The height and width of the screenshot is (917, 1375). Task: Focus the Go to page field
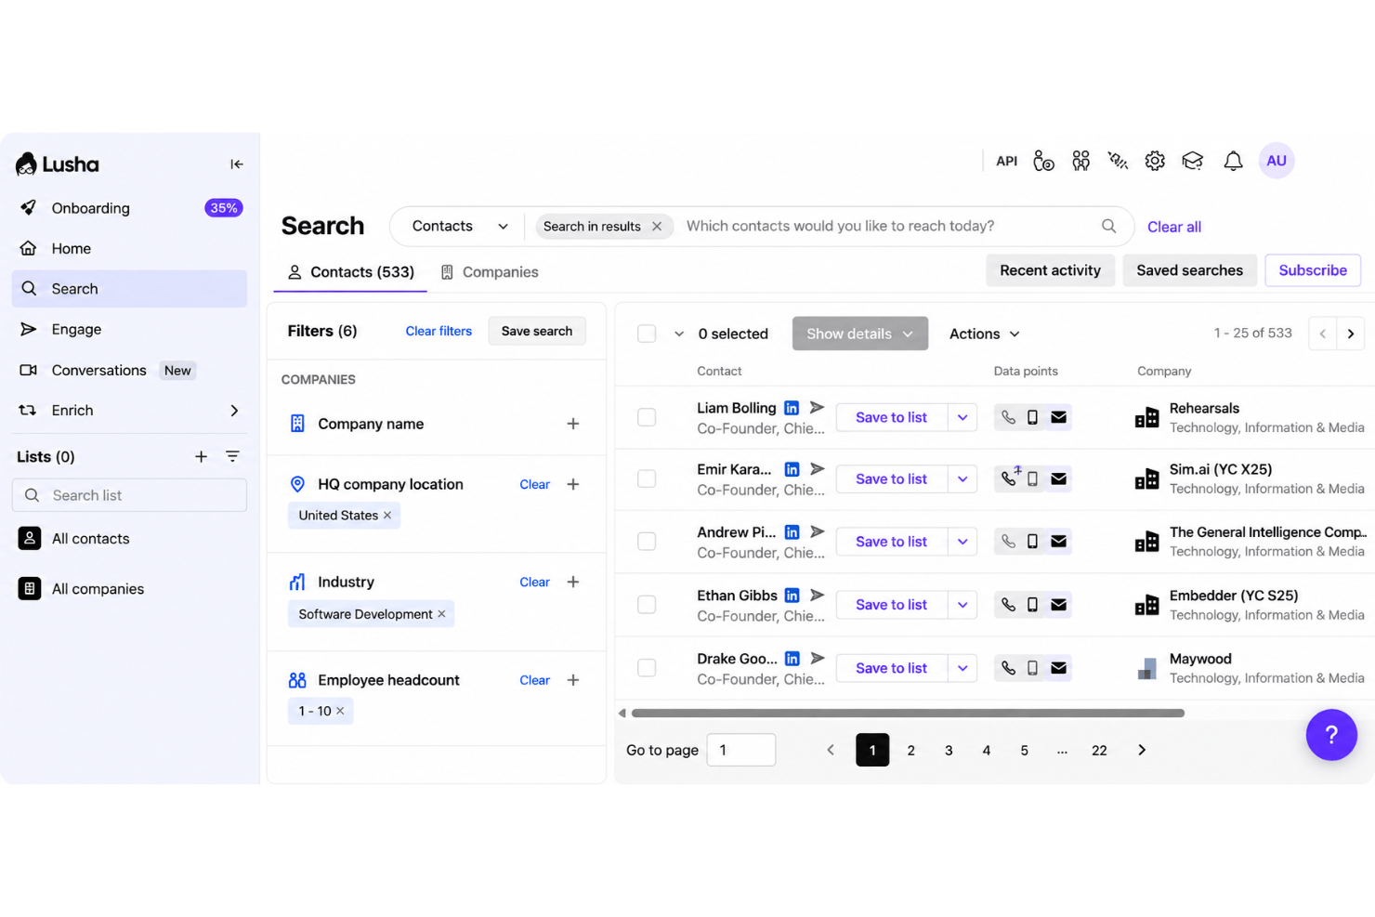click(741, 750)
